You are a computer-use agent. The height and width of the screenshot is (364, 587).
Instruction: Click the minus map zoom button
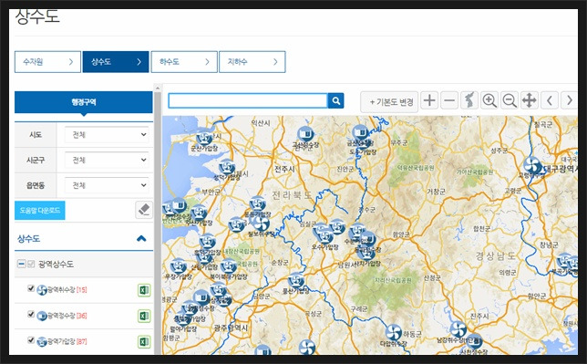(x=449, y=100)
